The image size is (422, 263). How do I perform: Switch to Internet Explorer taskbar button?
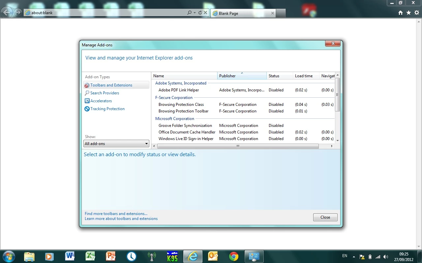pos(193,256)
